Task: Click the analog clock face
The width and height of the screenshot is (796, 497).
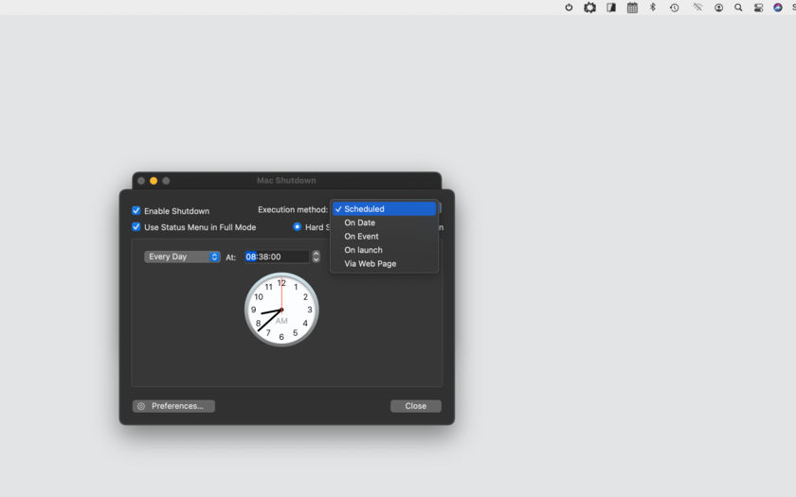Action: point(281,310)
